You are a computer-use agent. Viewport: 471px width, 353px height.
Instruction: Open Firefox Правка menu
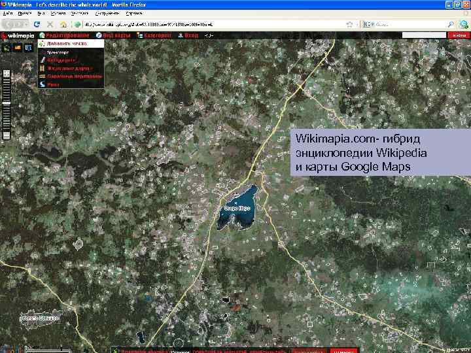coord(25,14)
